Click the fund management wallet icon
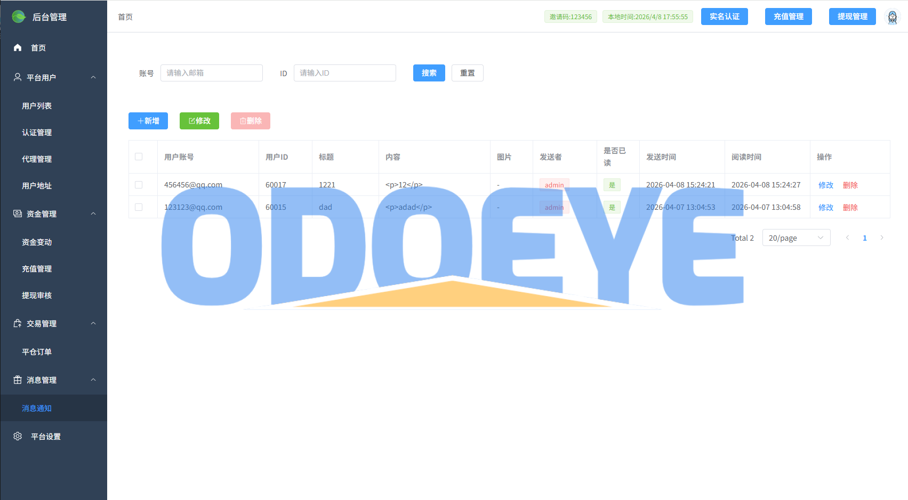908x500 pixels. [18, 214]
